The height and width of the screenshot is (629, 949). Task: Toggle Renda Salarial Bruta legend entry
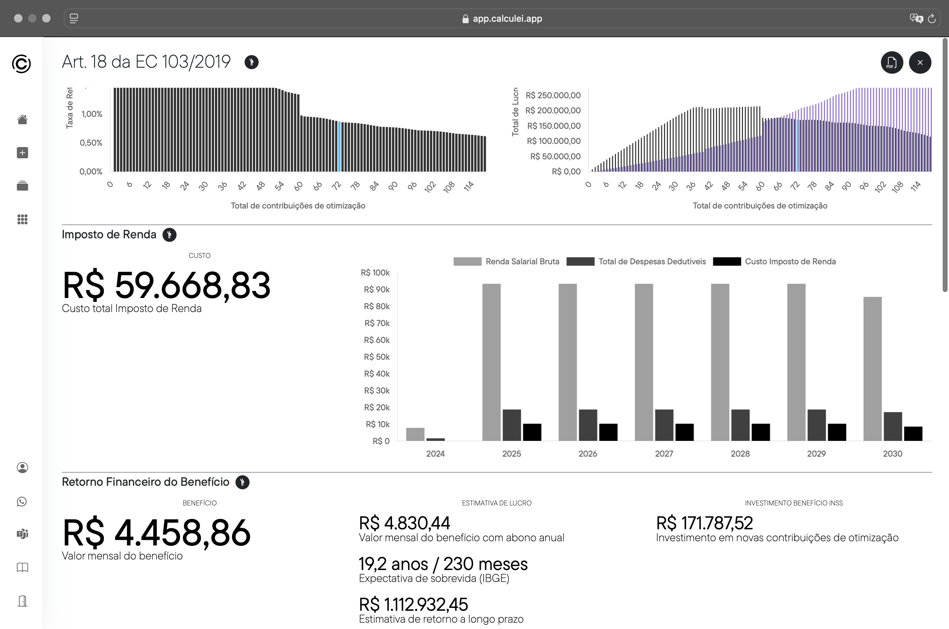506,261
